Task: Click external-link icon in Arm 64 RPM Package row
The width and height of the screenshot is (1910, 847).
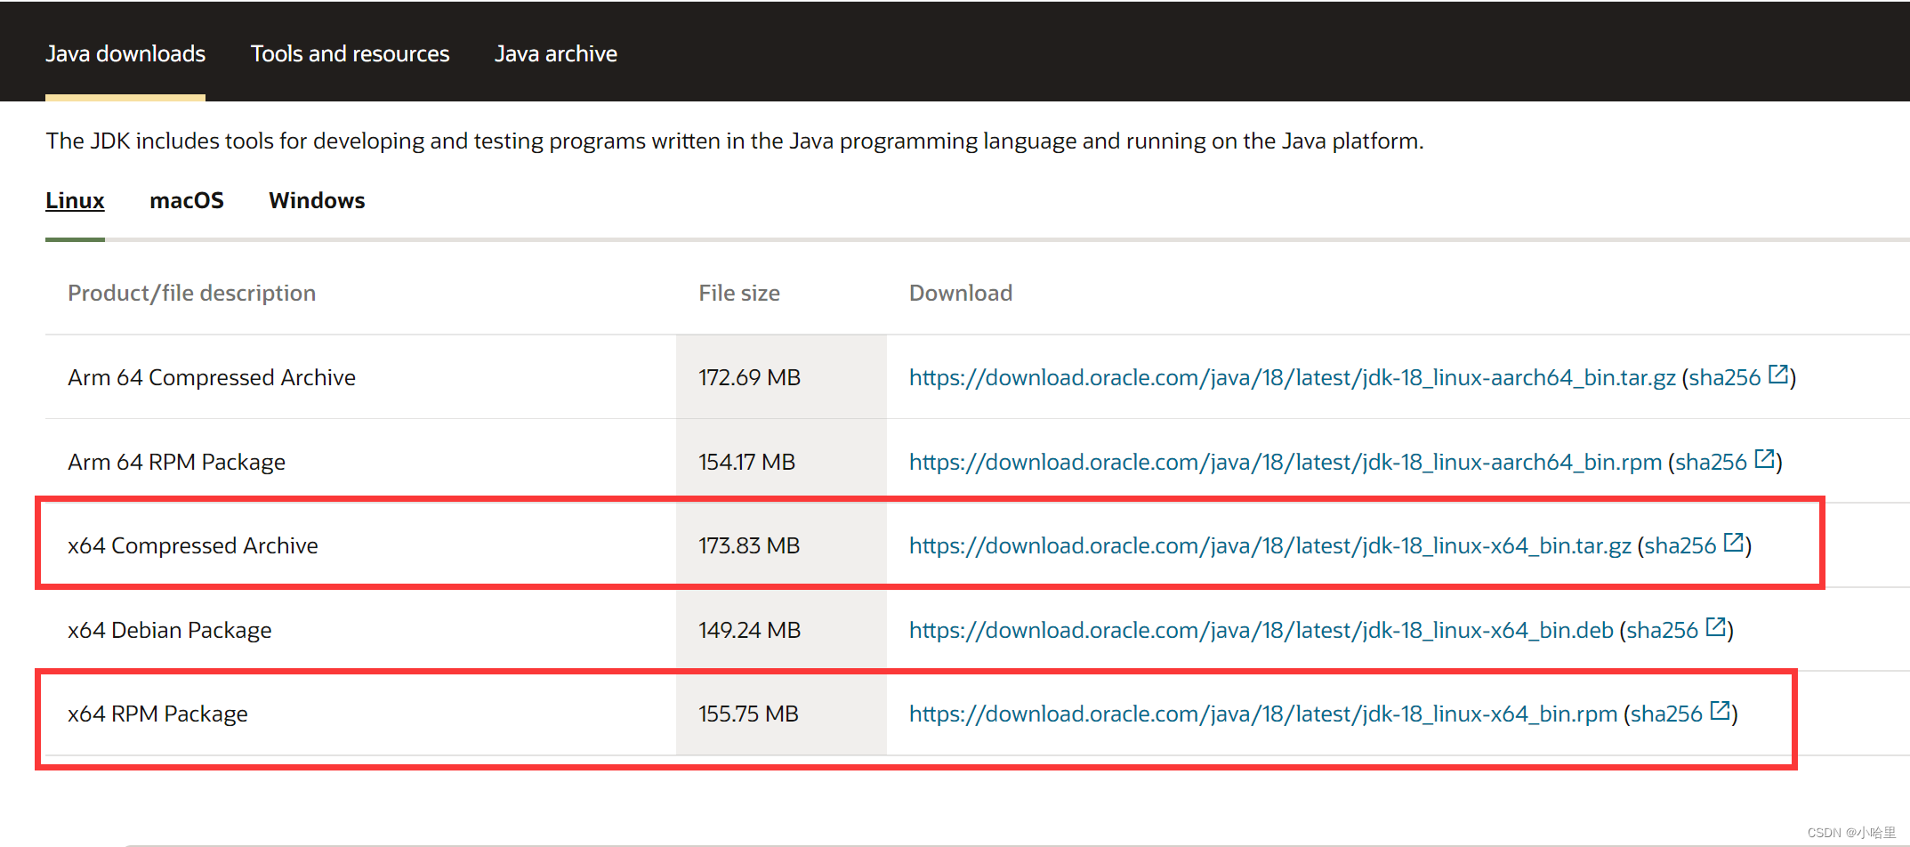Action: click(1764, 459)
